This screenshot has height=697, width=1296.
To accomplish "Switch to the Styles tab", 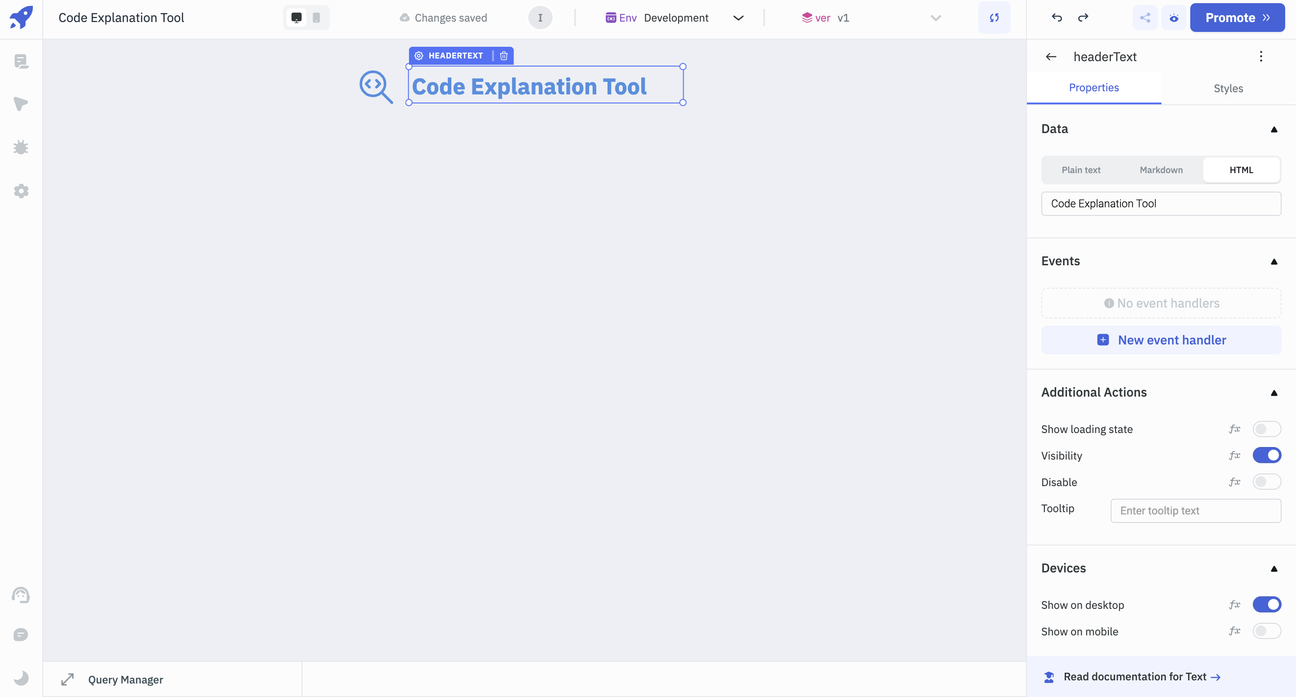I will tap(1228, 89).
